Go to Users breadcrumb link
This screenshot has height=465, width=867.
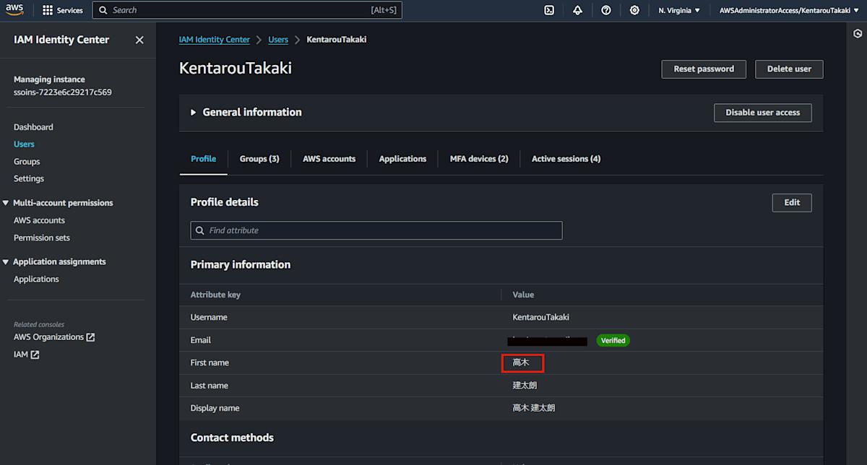278,40
